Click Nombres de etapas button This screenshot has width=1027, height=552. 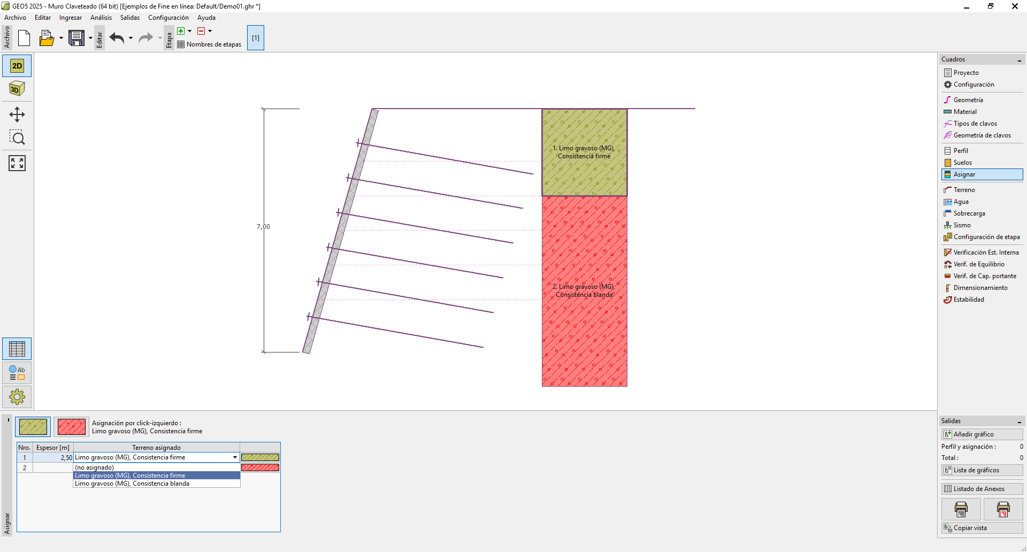[209, 44]
